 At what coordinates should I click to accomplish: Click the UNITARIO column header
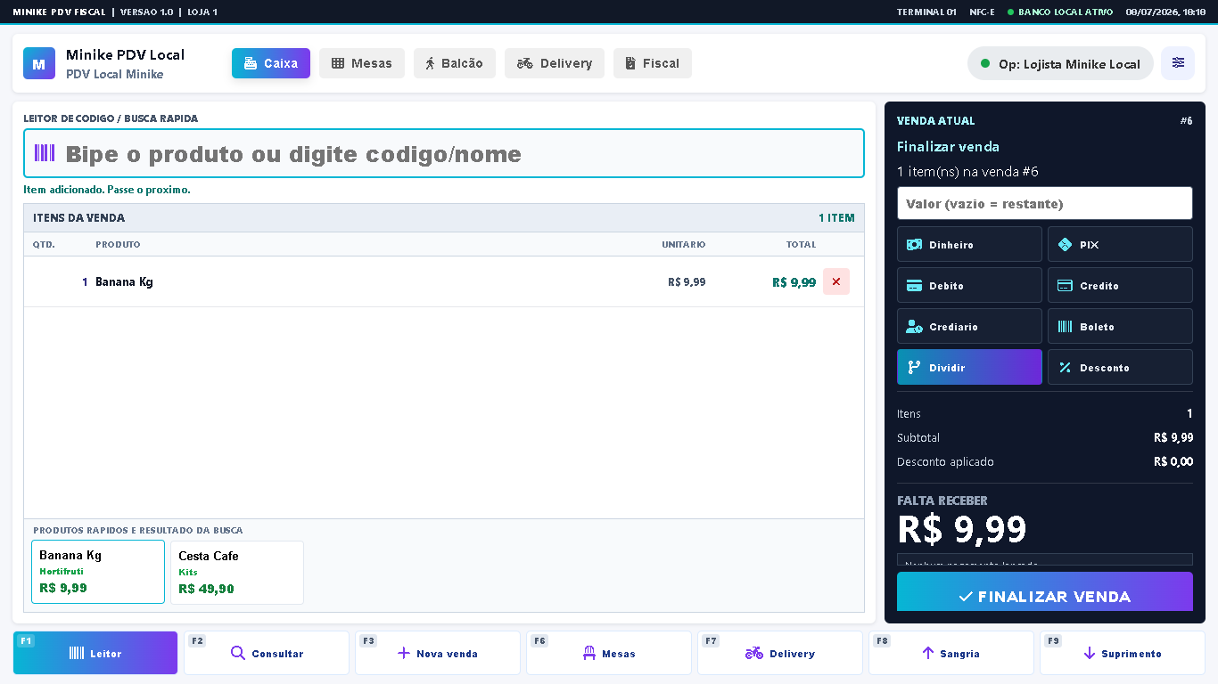[x=683, y=244]
